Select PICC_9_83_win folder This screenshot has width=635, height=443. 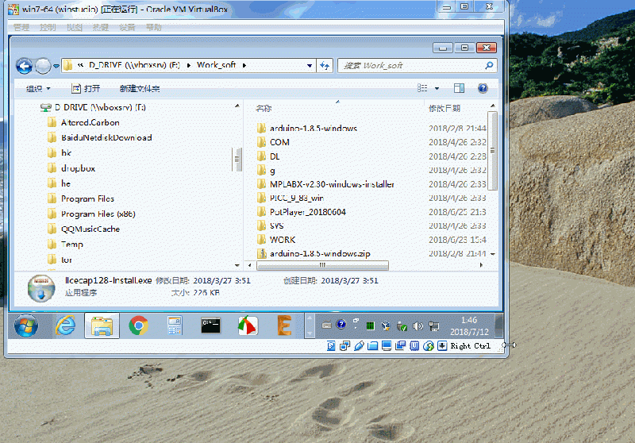pos(291,198)
